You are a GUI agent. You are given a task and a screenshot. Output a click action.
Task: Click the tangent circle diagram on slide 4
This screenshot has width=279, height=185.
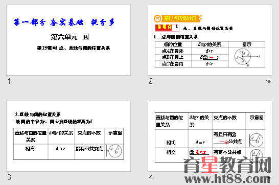point(256,140)
